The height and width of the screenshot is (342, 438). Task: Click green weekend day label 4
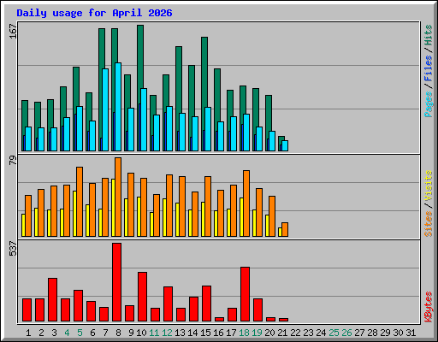[x=67, y=333]
